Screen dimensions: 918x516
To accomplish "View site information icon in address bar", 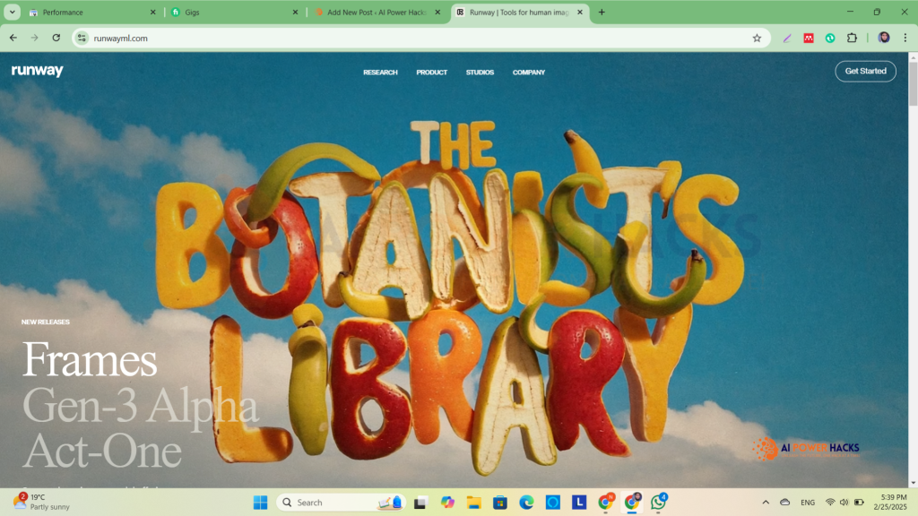I will click(x=82, y=38).
